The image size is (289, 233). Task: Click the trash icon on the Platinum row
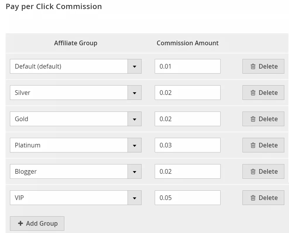pyautogui.click(x=253, y=145)
